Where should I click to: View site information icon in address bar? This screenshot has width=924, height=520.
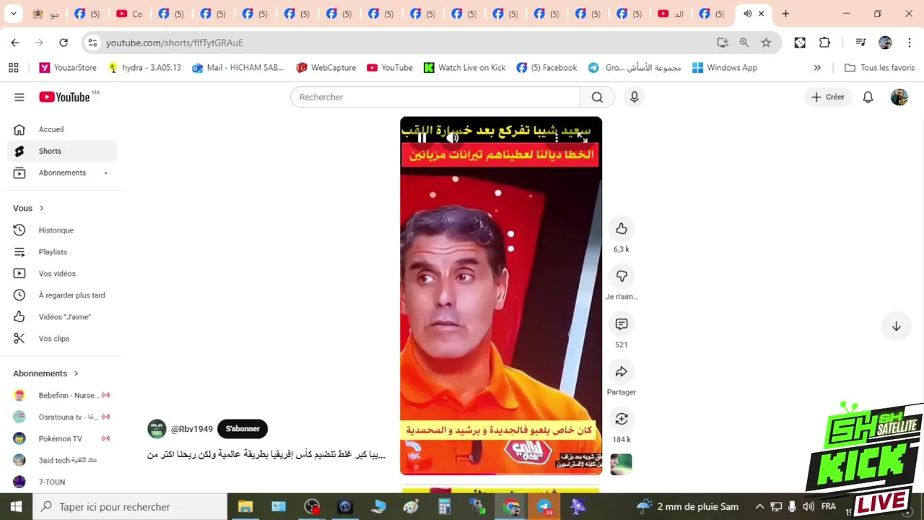[92, 43]
